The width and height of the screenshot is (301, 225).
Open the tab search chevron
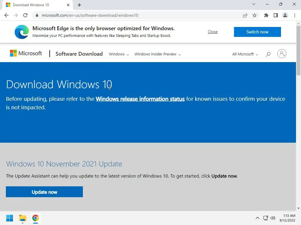254,4
